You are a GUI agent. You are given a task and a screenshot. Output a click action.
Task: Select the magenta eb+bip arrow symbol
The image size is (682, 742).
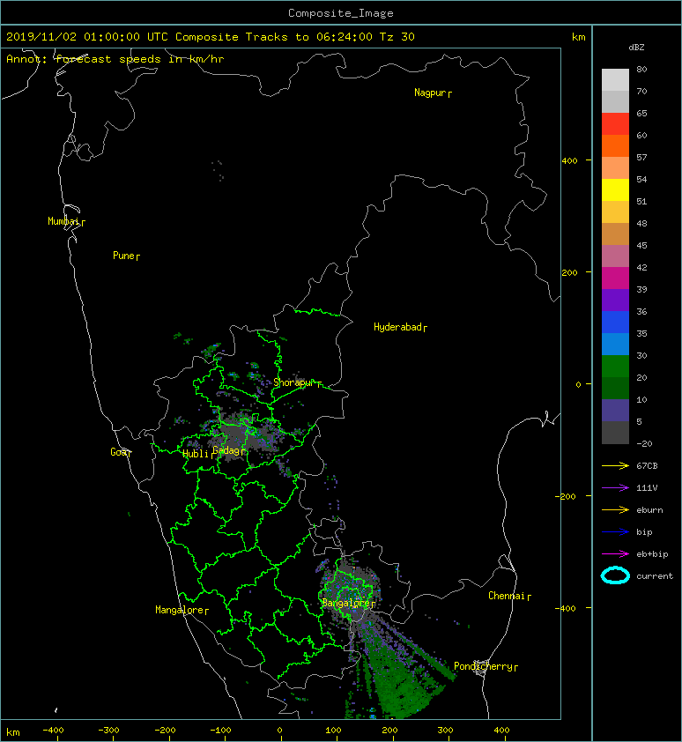[615, 554]
